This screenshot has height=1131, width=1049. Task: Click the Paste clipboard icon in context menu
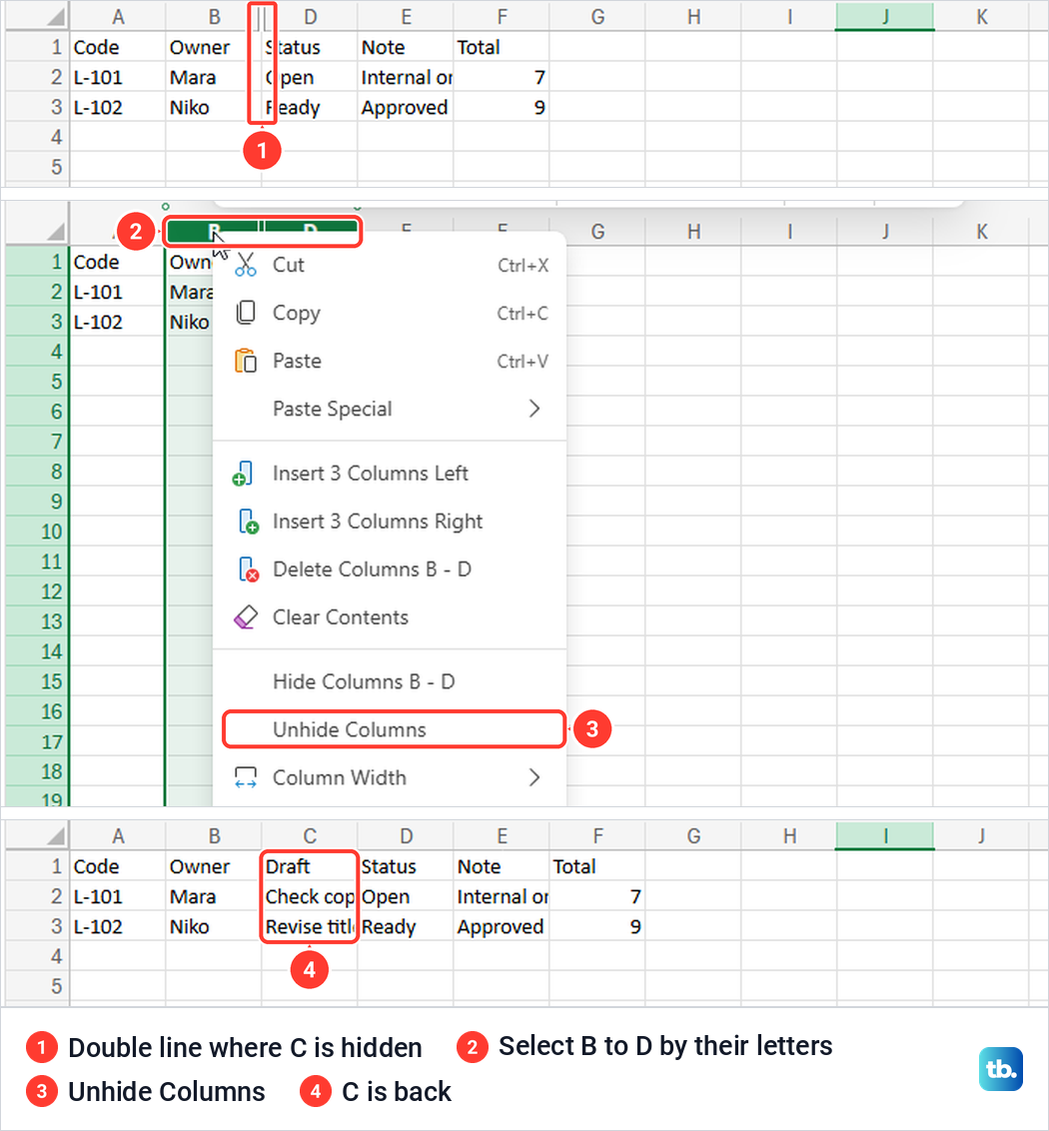[246, 361]
